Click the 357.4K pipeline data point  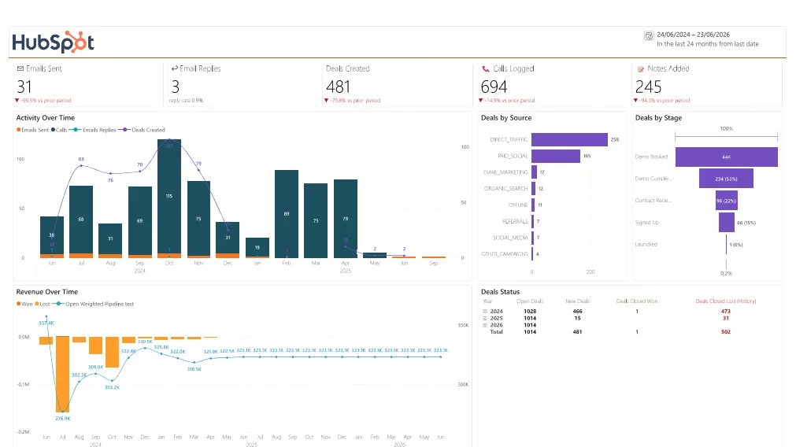tap(46, 316)
